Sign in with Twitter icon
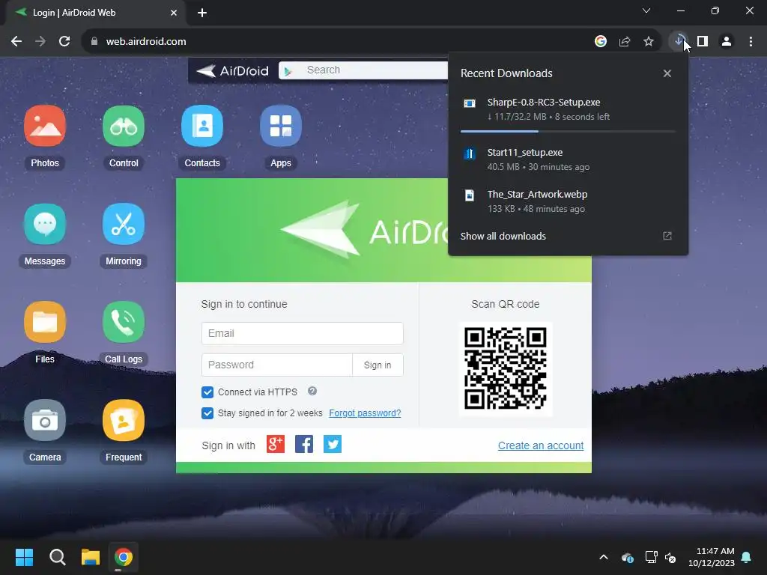Screen dimensions: 767x575 tap(333, 445)
